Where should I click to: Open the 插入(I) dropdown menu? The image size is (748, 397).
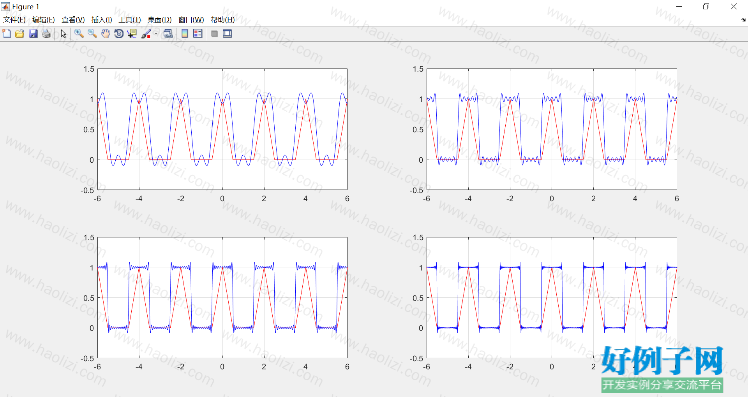coord(102,20)
